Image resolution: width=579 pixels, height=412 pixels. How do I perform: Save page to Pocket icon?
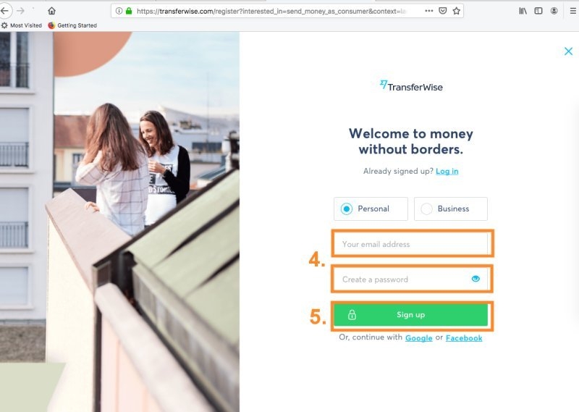pyautogui.click(x=443, y=11)
